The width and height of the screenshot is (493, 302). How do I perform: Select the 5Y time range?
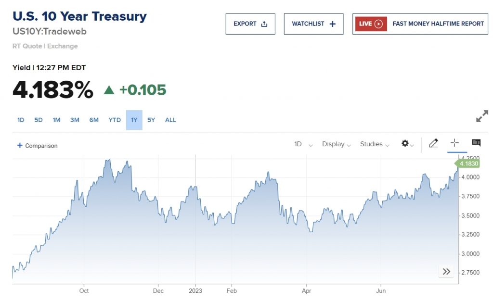coord(151,120)
